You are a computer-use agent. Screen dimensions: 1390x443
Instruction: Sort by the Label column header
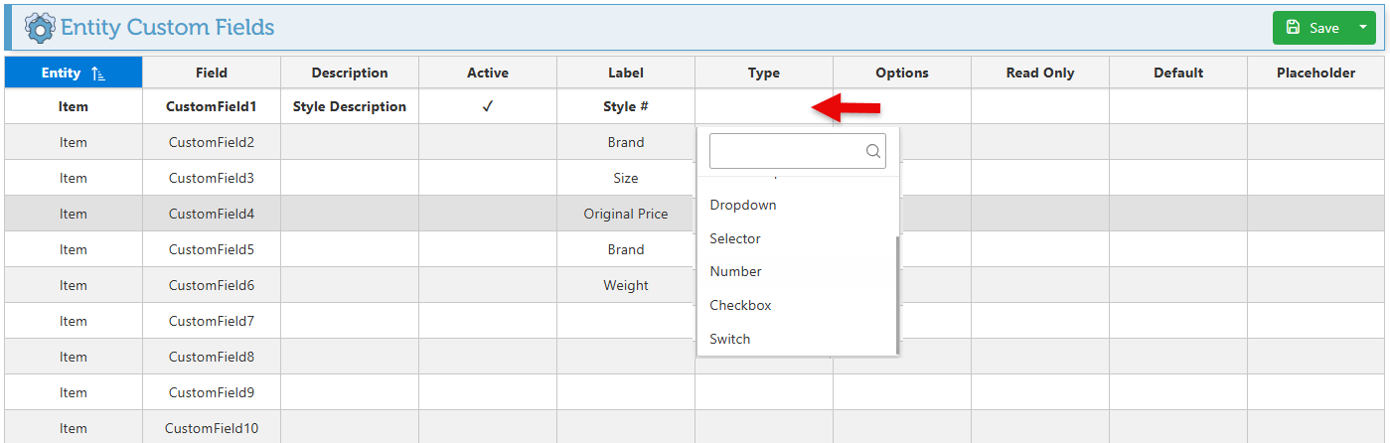(x=625, y=73)
